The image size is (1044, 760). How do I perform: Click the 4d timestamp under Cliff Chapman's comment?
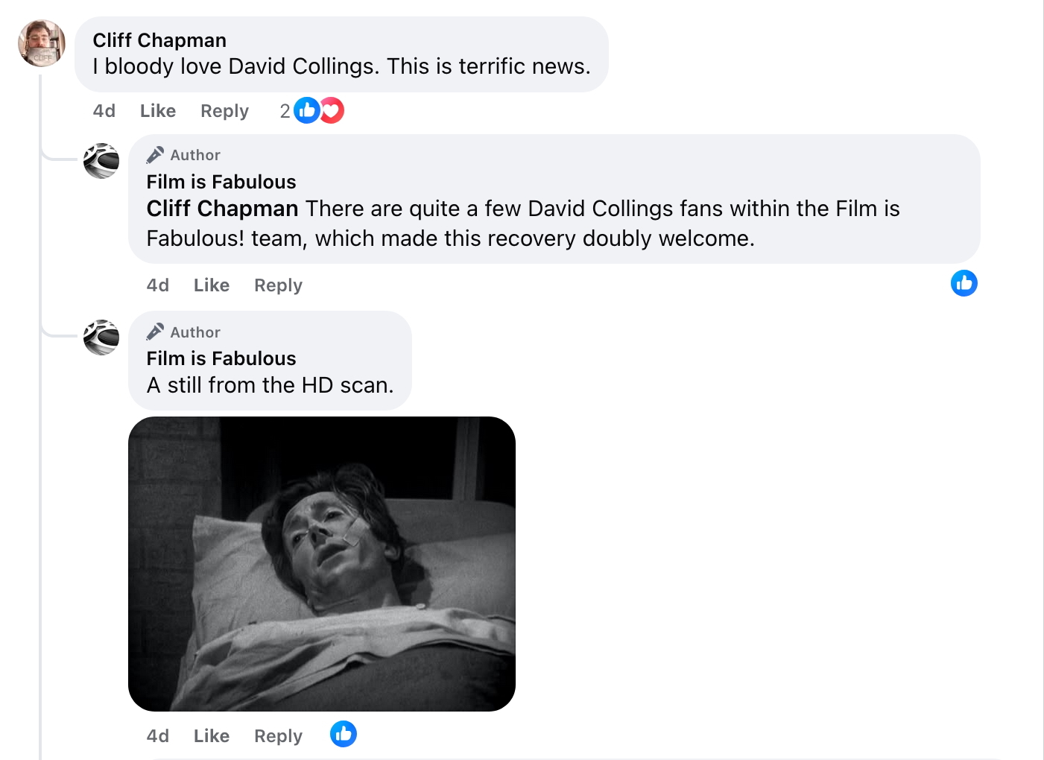pos(104,111)
